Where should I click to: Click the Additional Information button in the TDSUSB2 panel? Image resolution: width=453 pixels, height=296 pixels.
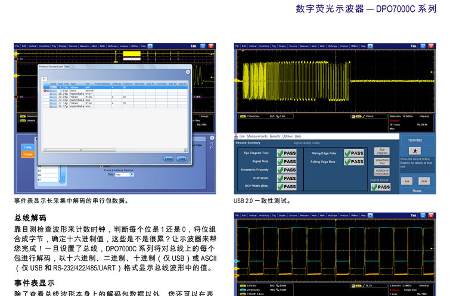click(382, 172)
